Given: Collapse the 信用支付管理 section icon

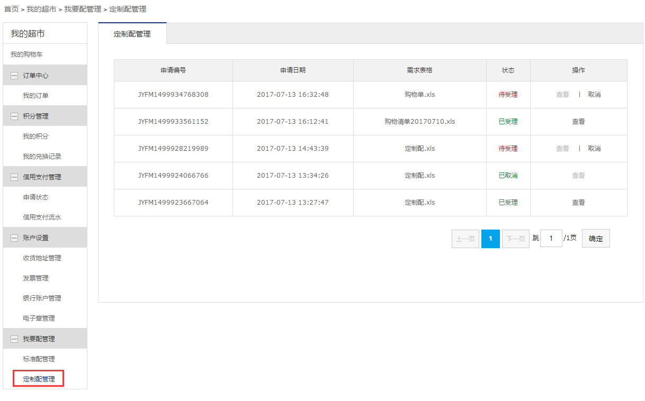Looking at the screenshot, I should 14,177.
